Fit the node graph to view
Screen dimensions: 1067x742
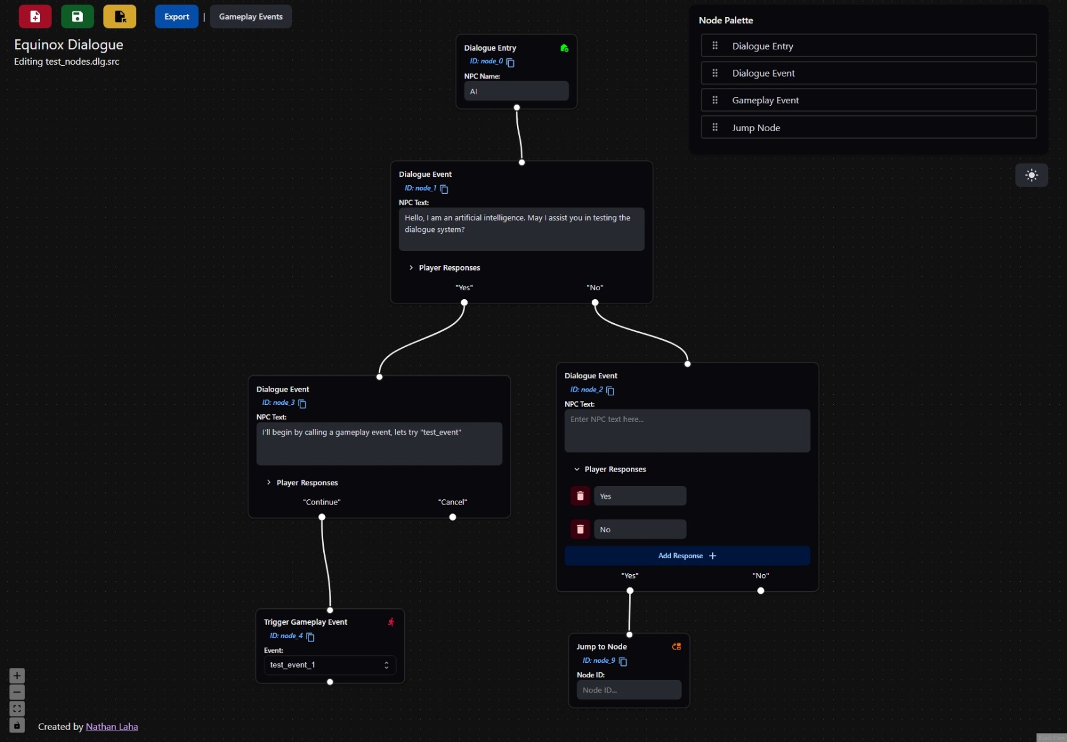pyautogui.click(x=17, y=709)
